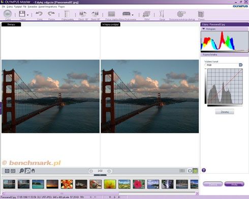Click the reset button below the curve
The height and width of the screenshot is (199, 249).
pos(225,112)
